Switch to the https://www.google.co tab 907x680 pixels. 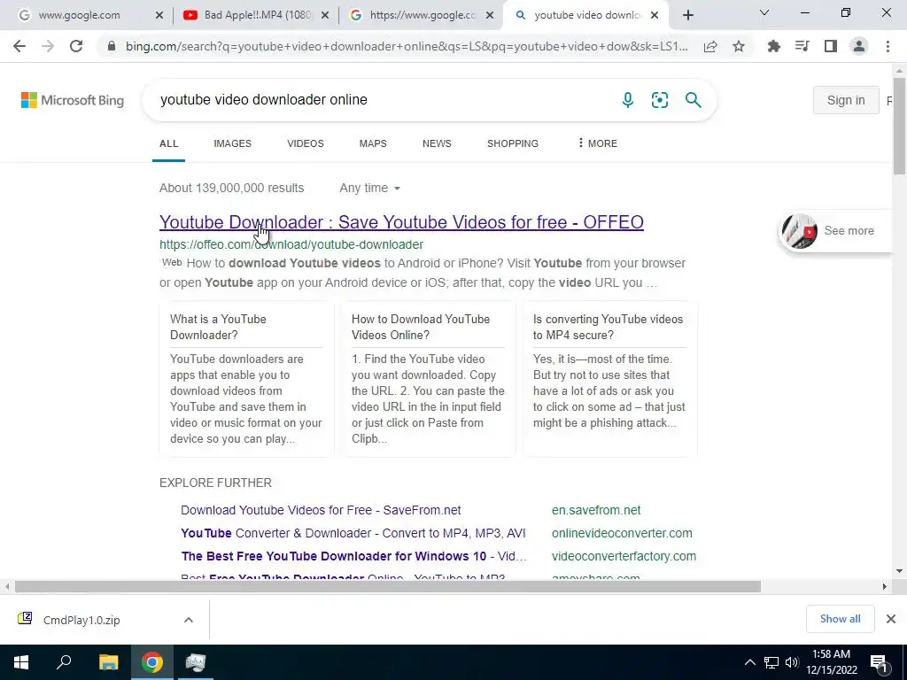point(422,15)
